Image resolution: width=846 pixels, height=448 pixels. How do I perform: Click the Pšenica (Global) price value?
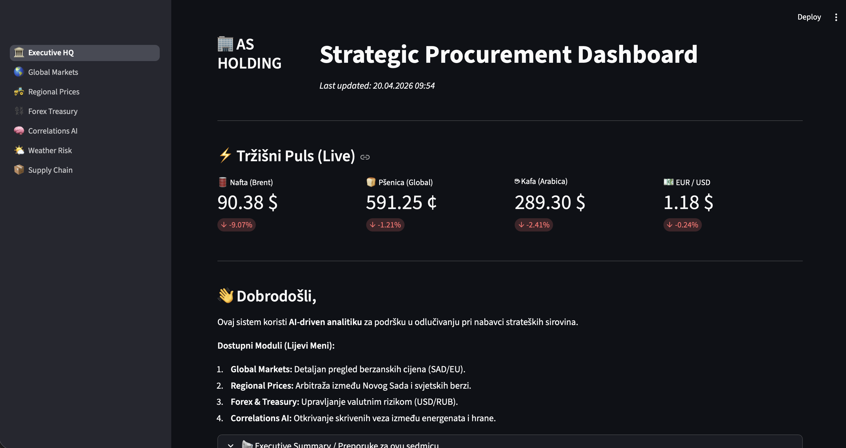click(x=401, y=202)
